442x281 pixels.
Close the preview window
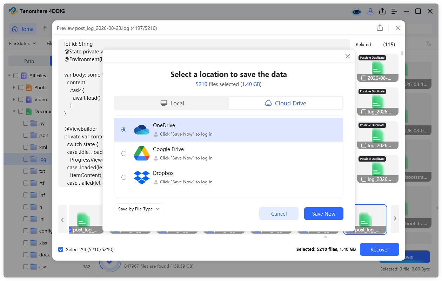click(397, 28)
